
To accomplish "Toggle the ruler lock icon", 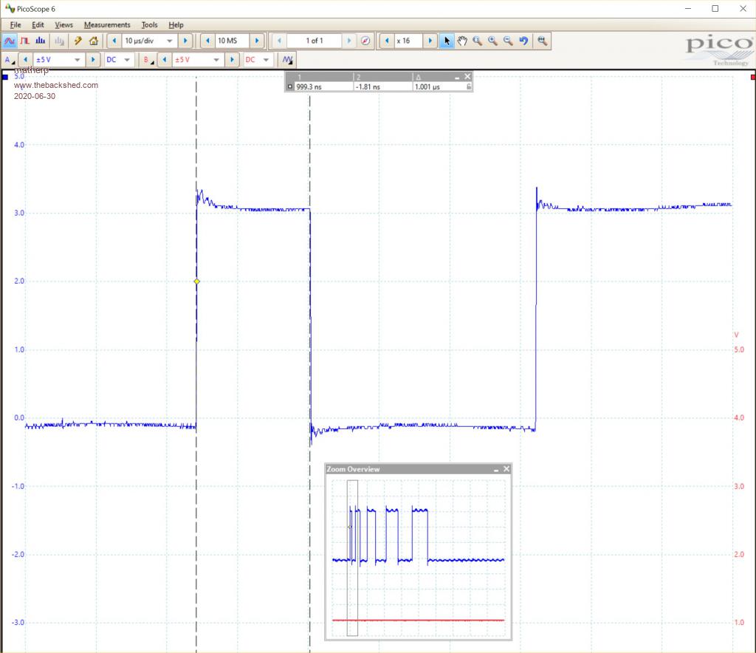I will tap(468, 87).
